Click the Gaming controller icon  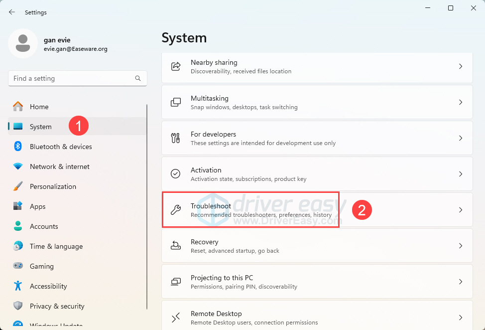pyautogui.click(x=18, y=266)
